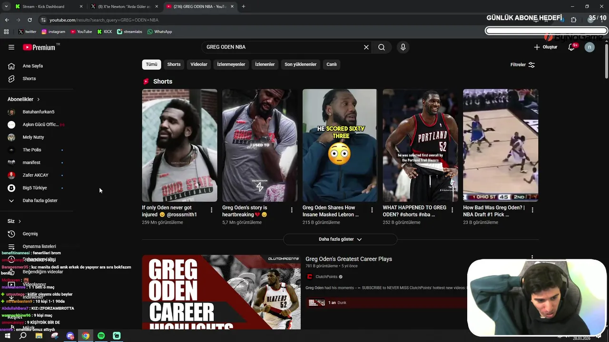Viewport: 609px width, 342px height.
Task: Select the İzlenenler filter chip
Action: [265, 65]
